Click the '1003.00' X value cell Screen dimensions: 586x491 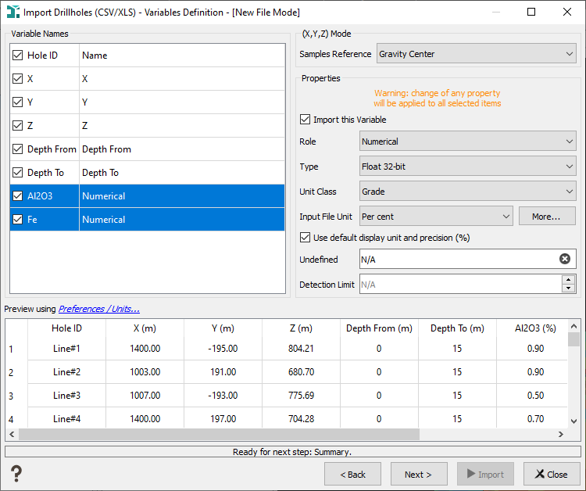click(145, 372)
